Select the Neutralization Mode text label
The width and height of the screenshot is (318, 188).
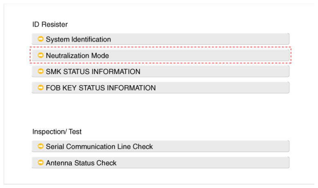77,55
